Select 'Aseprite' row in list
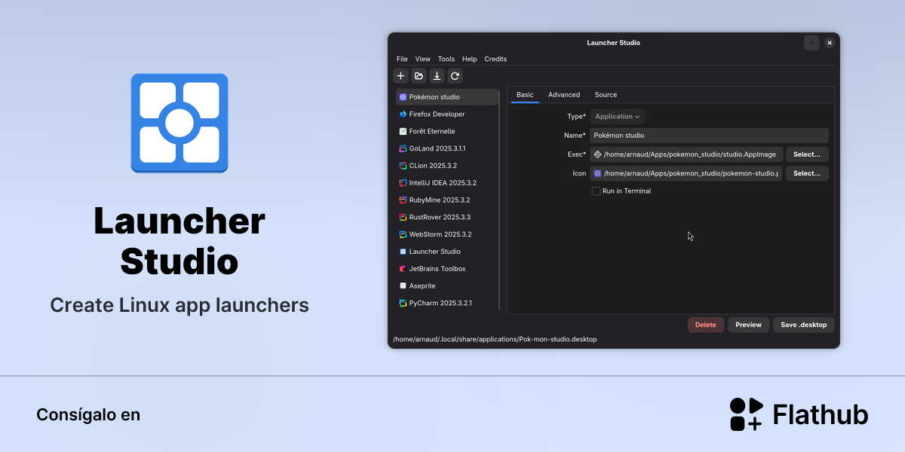The image size is (905, 452). 447,286
